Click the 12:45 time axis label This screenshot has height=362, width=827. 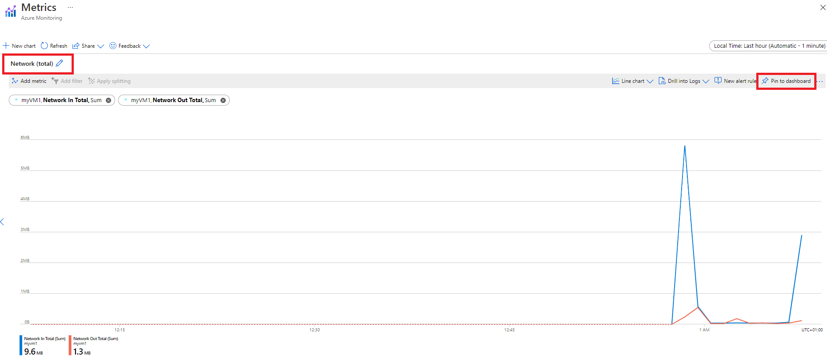[x=509, y=330]
